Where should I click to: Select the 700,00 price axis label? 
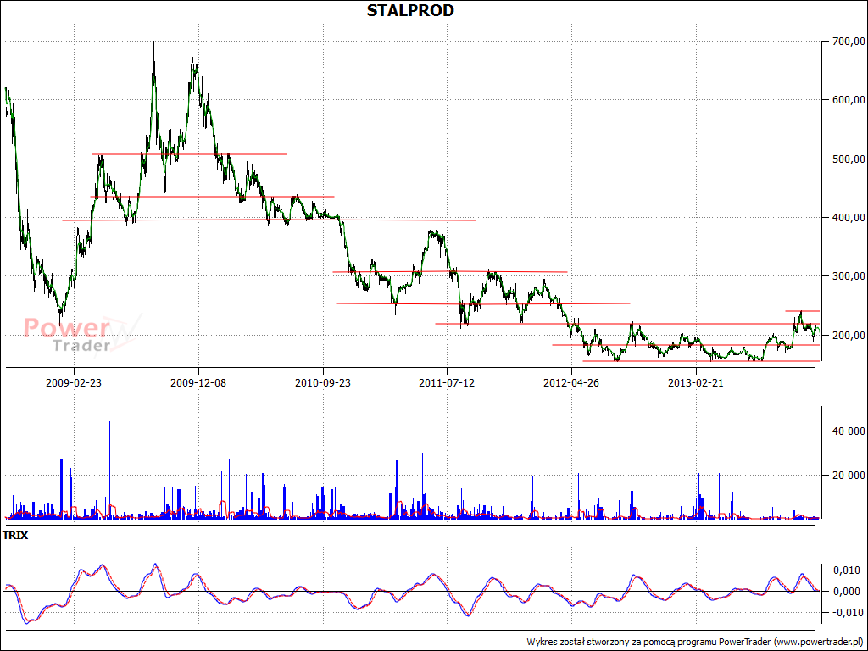[x=848, y=42]
